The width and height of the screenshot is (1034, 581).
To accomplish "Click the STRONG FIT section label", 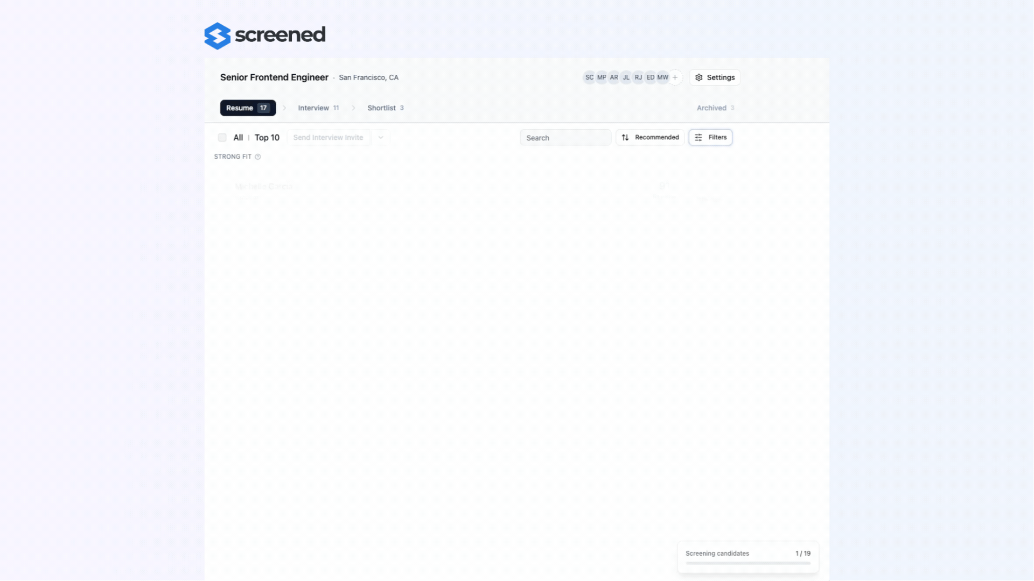I will click(x=233, y=157).
